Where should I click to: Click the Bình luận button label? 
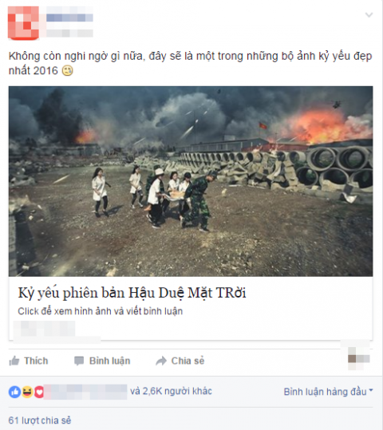coord(110,361)
